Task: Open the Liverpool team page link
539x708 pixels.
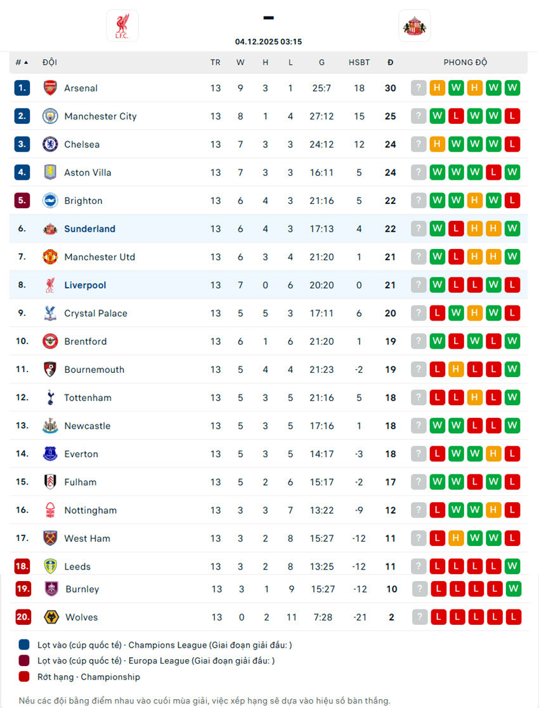Action: [x=85, y=285]
